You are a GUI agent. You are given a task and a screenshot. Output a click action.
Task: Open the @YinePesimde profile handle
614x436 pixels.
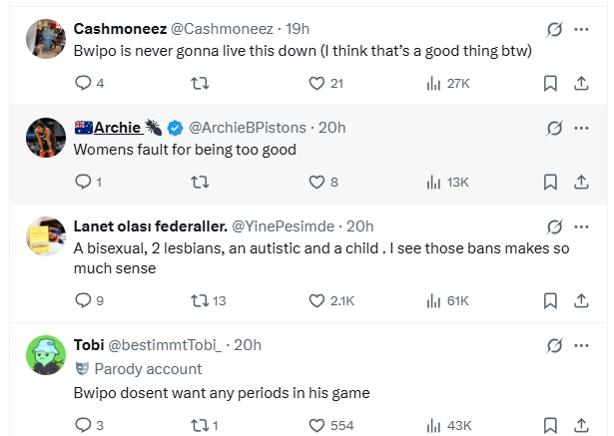(288, 226)
